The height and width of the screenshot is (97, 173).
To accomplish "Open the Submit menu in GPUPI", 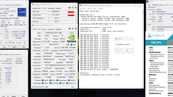I will (x=89, y=8).
